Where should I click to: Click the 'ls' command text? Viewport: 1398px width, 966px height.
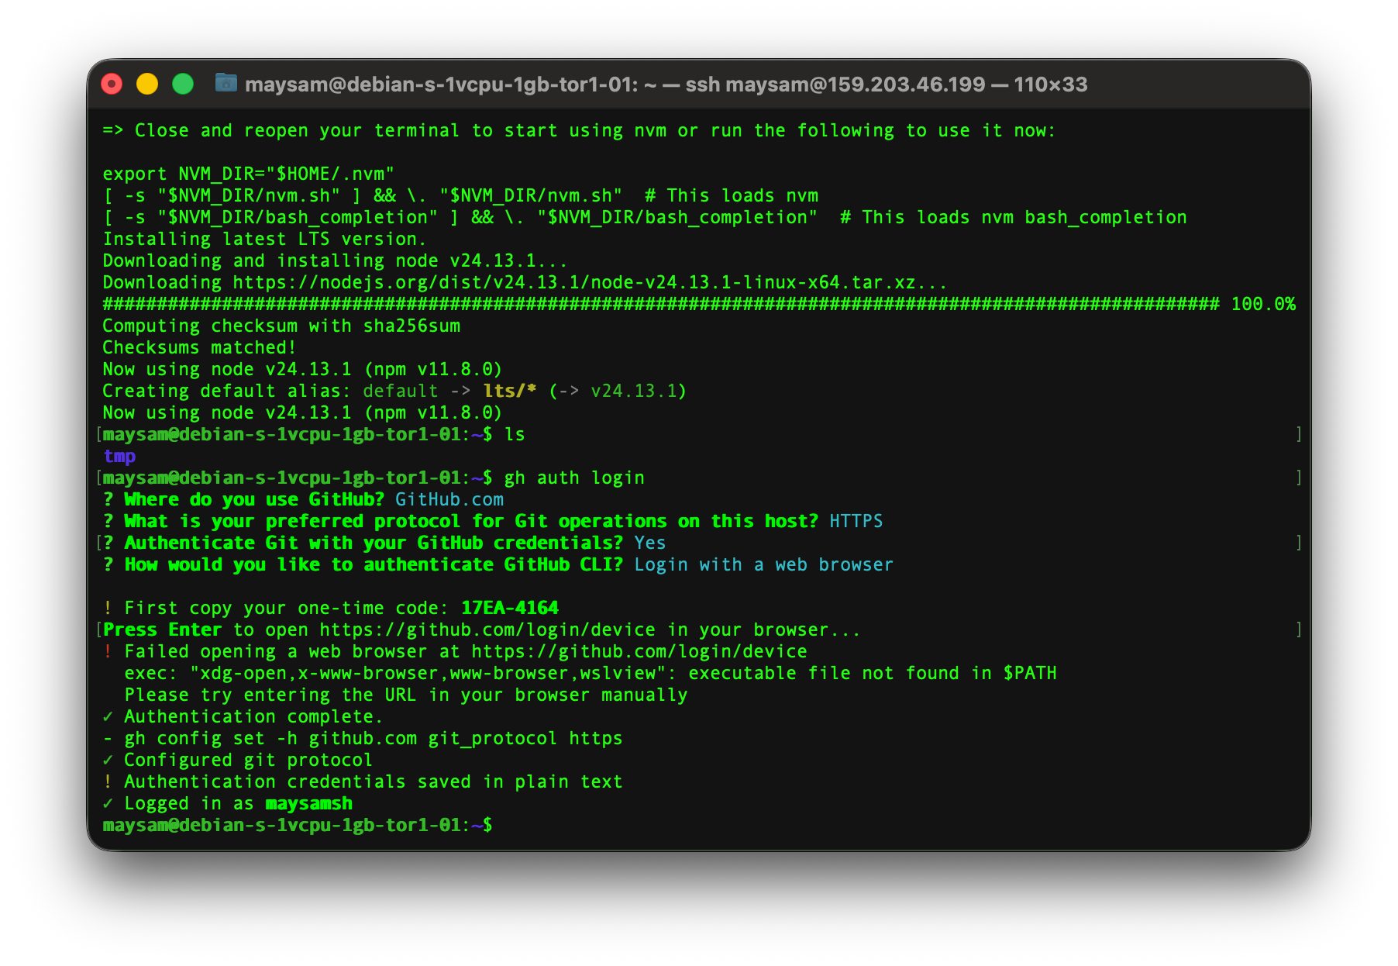click(515, 434)
